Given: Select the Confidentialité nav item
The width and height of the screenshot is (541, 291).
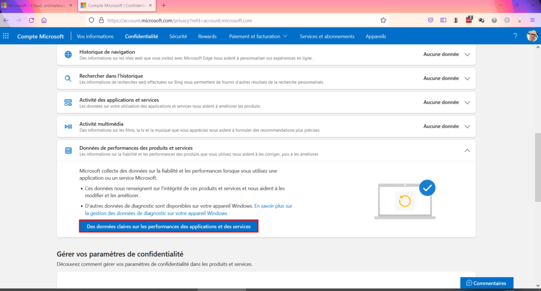Looking at the screenshot, I should 142,36.
